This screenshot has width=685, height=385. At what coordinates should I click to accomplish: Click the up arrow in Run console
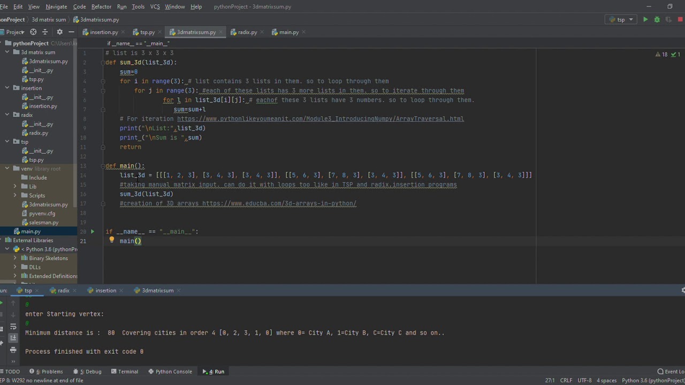tap(13, 303)
